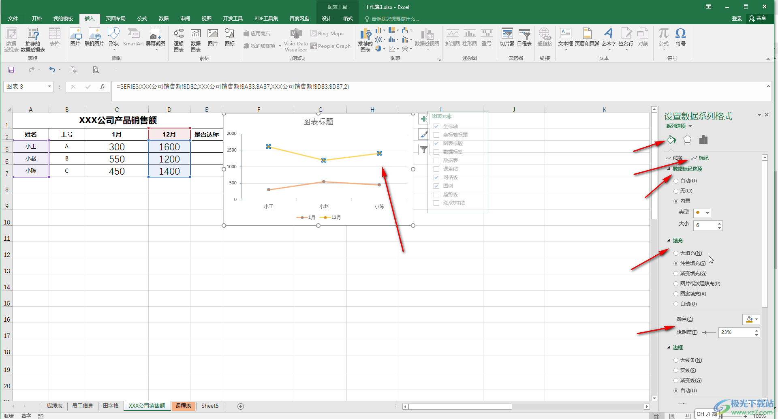Click 登录 to sign in
The width and height of the screenshot is (778, 419).
pos(737,19)
